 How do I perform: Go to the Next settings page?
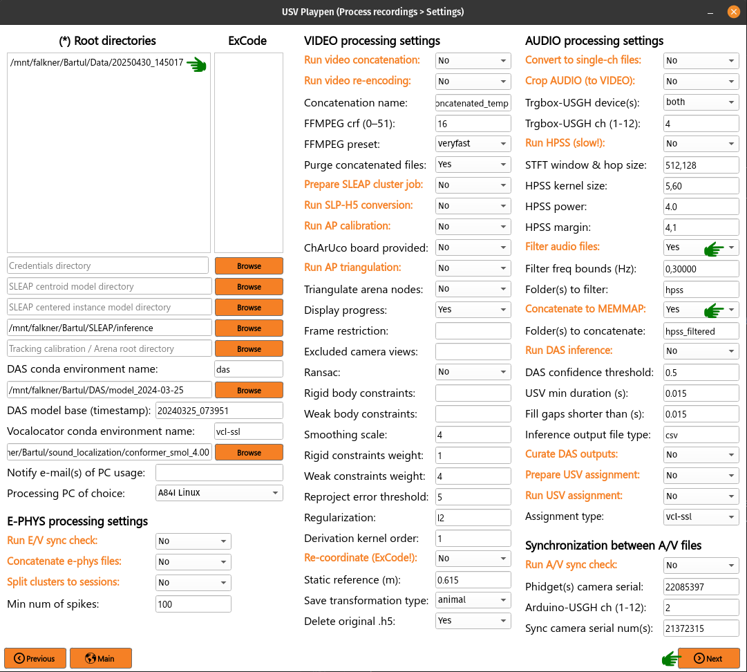[708, 658]
